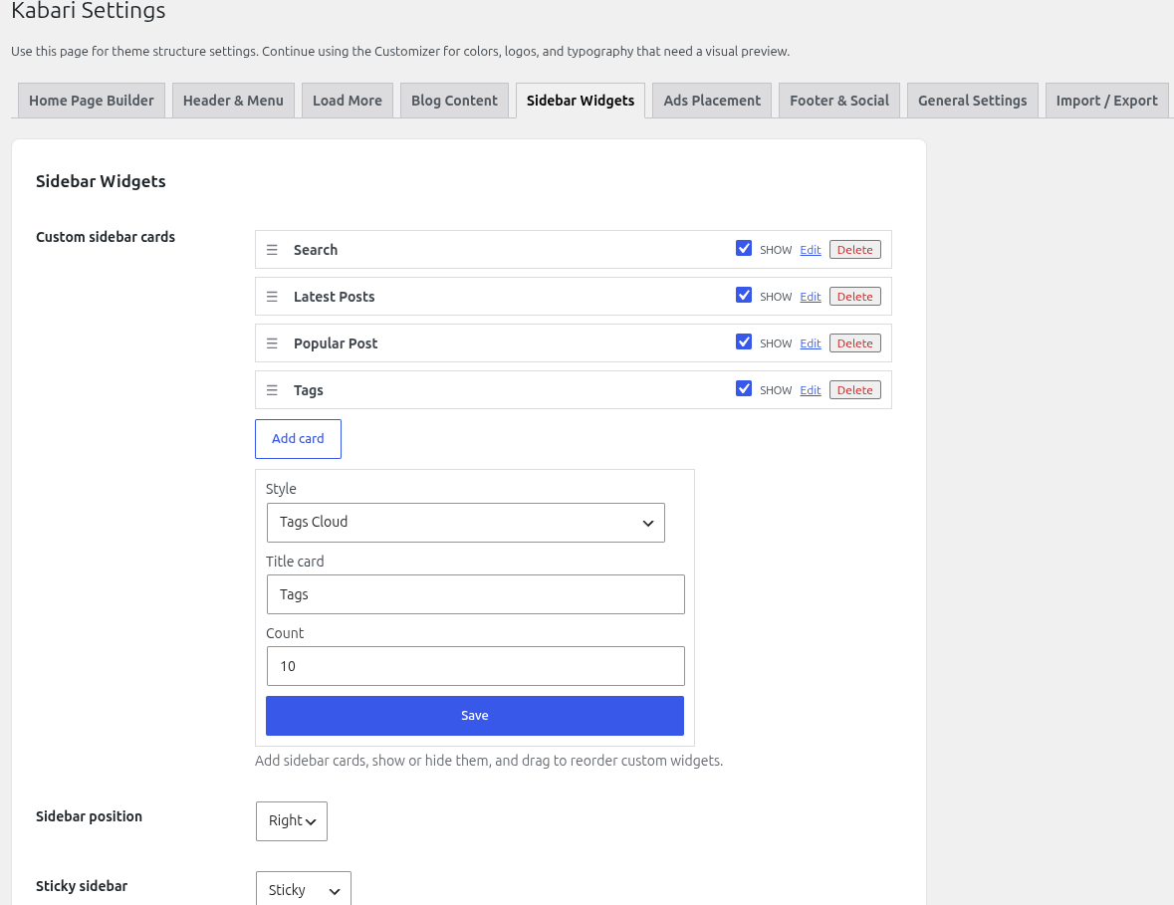Open the Blog Content tab
Screen dimensions: 1174x905
(x=454, y=101)
